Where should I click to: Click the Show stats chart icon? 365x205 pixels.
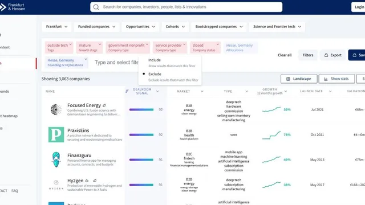coord(326,79)
